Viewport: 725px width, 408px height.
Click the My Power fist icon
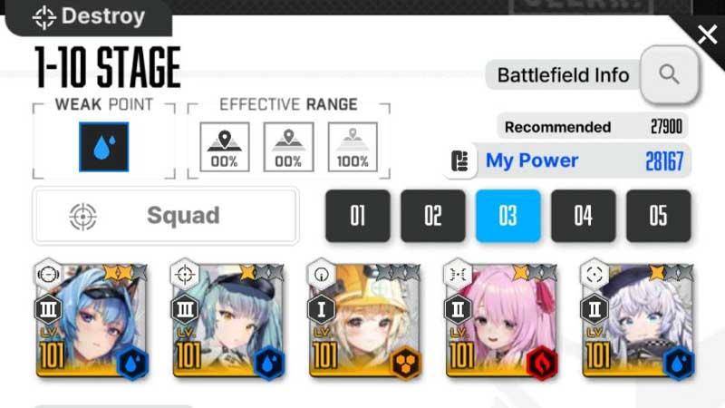click(x=459, y=161)
